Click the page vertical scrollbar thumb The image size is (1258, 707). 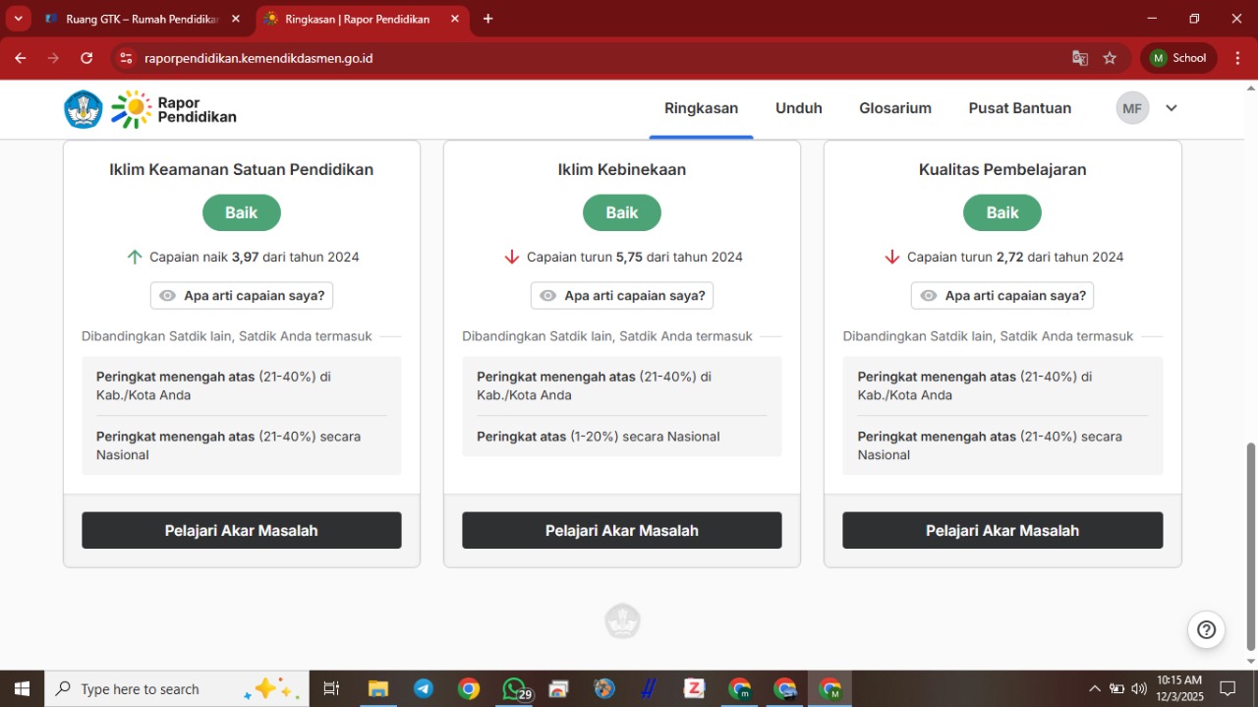point(1251,546)
